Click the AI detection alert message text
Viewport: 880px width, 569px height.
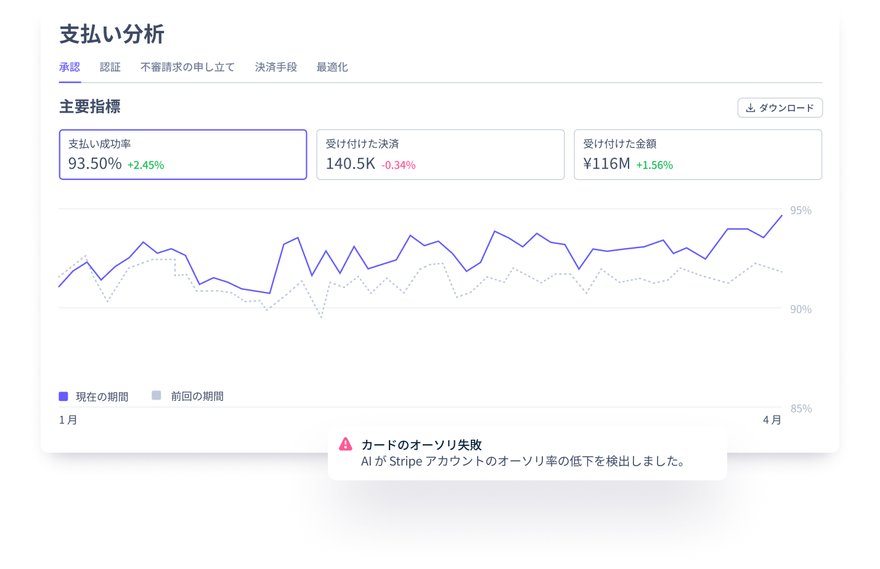coord(523,461)
